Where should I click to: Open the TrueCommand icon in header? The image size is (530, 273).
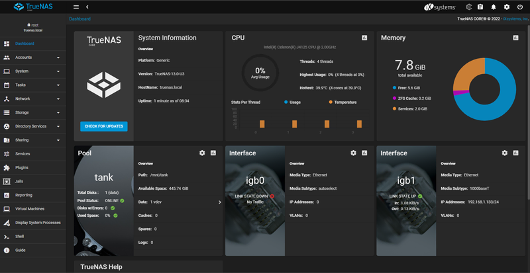coord(469,7)
